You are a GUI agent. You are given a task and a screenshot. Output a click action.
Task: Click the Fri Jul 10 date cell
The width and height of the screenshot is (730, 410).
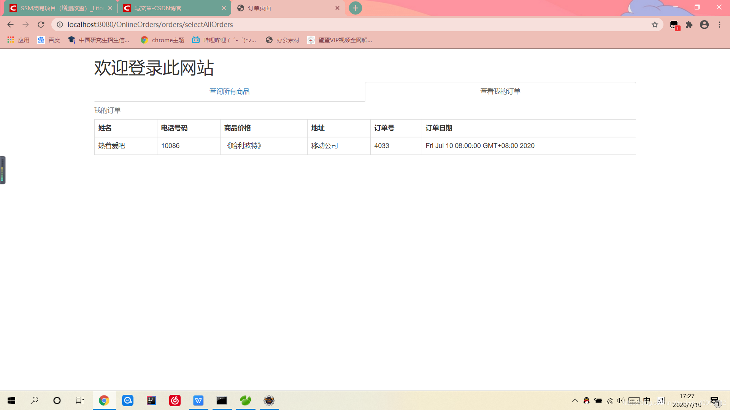[528, 146]
